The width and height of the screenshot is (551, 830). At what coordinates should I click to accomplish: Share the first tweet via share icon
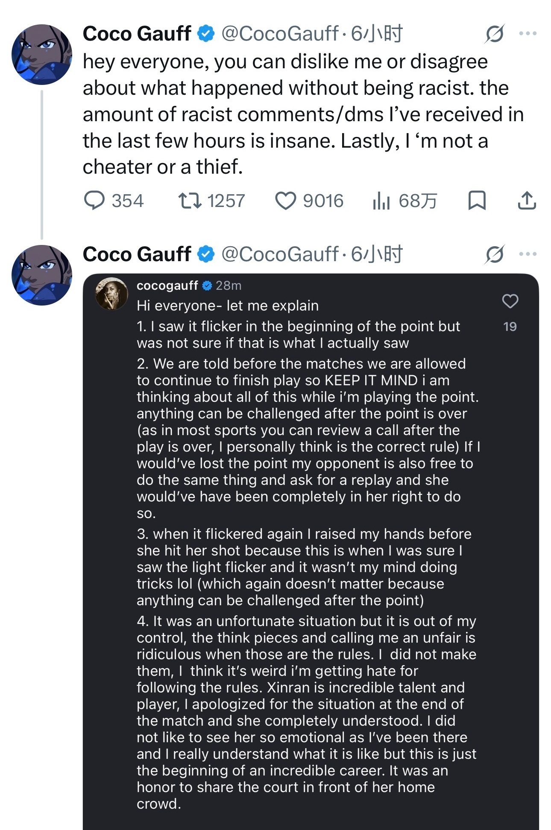tap(527, 201)
